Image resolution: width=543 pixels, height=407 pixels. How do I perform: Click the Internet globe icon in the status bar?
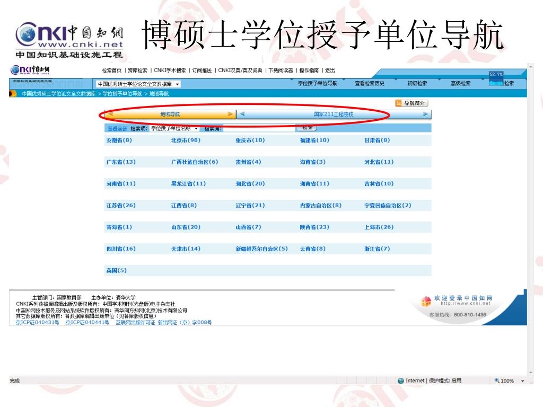pos(401,381)
